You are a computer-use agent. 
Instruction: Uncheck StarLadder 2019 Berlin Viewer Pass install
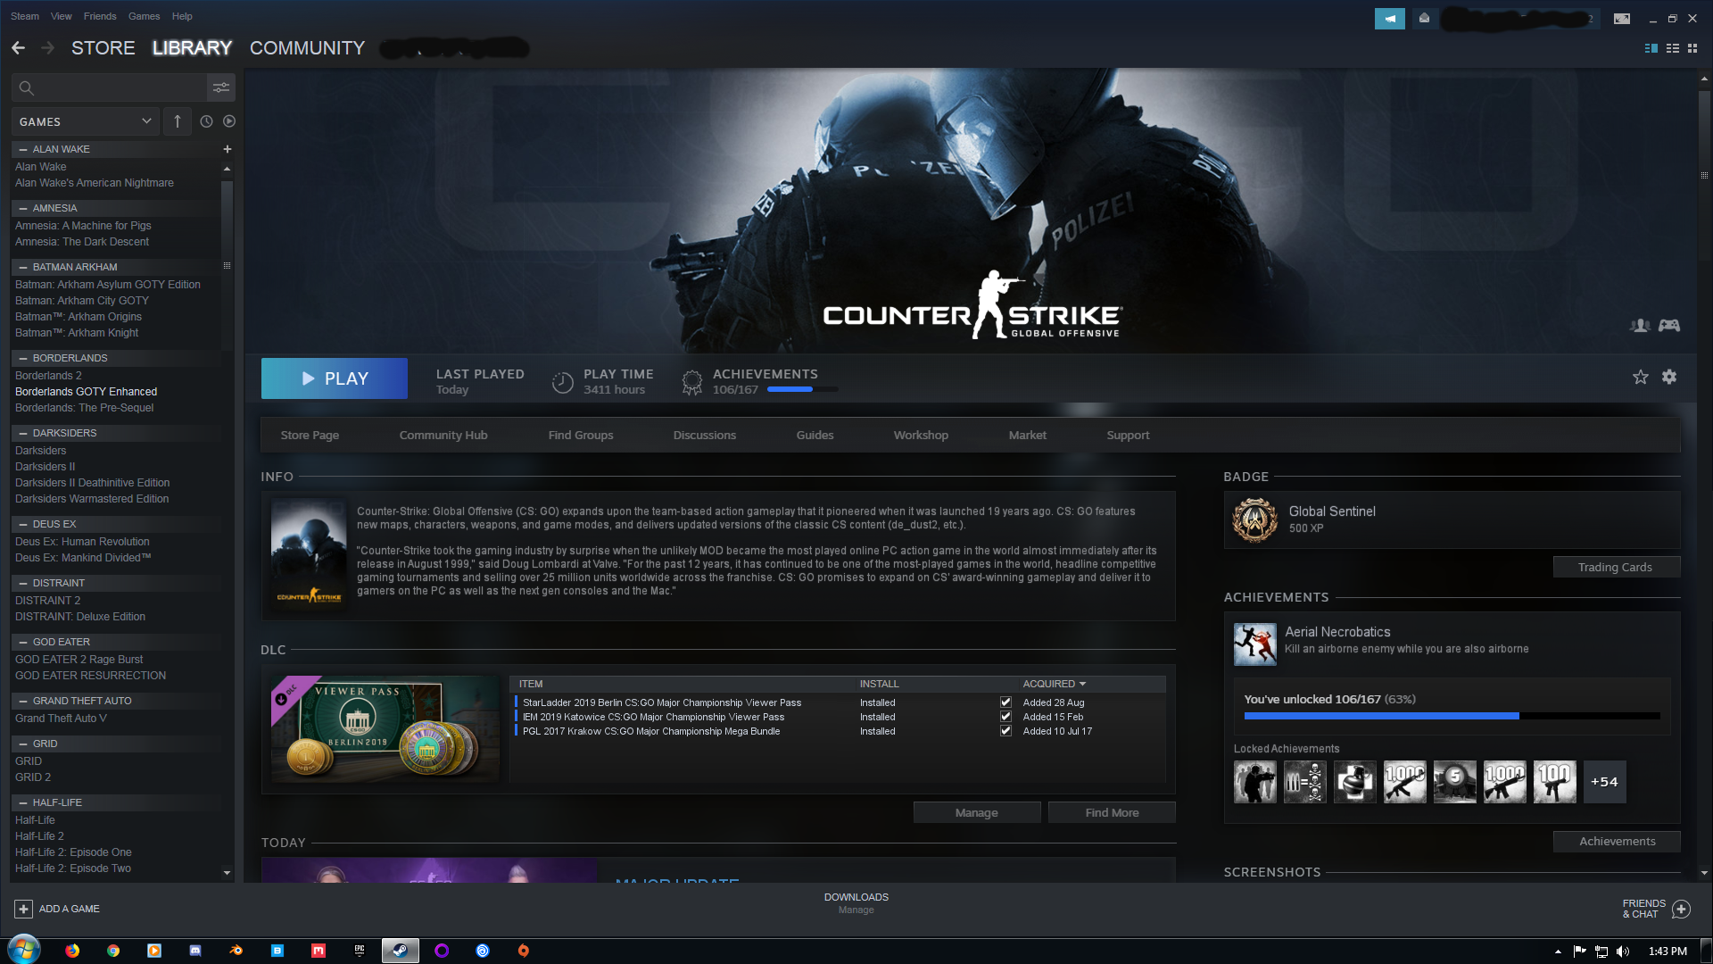point(1005,702)
